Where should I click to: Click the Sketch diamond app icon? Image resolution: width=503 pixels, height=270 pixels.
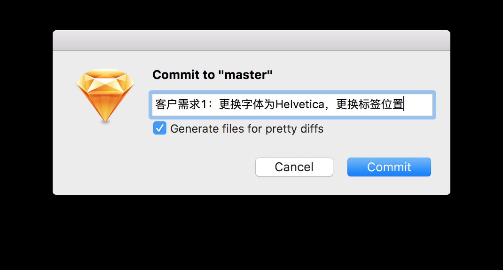105,95
